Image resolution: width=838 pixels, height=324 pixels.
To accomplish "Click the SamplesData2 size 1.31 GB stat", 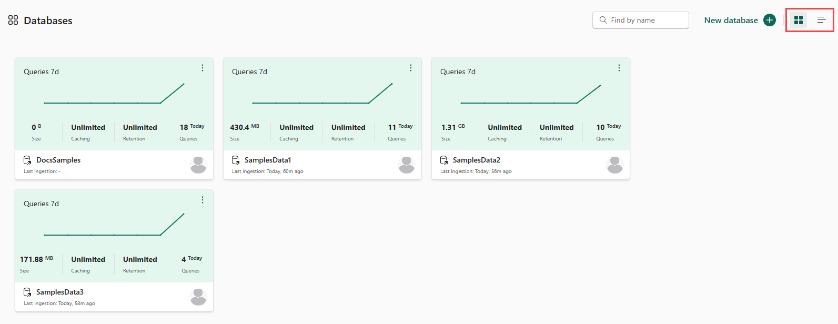I will [453, 132].
